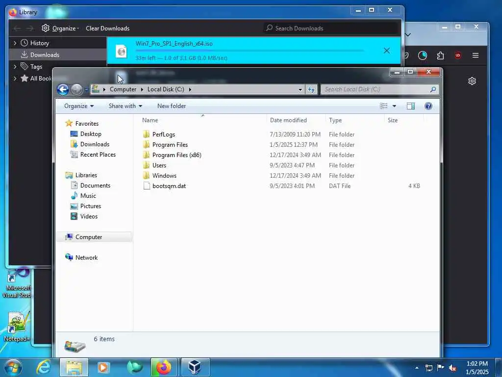Click the Windows Explorer taskbar button
This screenshot has width=502, height=377.
tap(74, 367)
